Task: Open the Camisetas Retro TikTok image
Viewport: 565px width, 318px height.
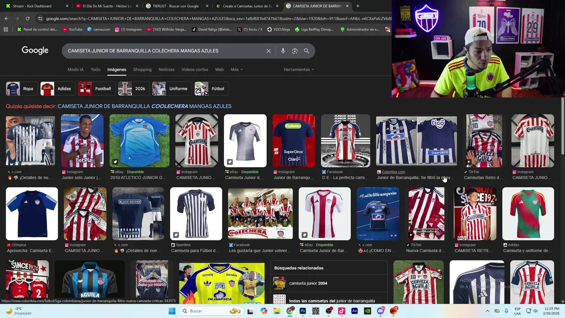Action: [x=484, y=141]
